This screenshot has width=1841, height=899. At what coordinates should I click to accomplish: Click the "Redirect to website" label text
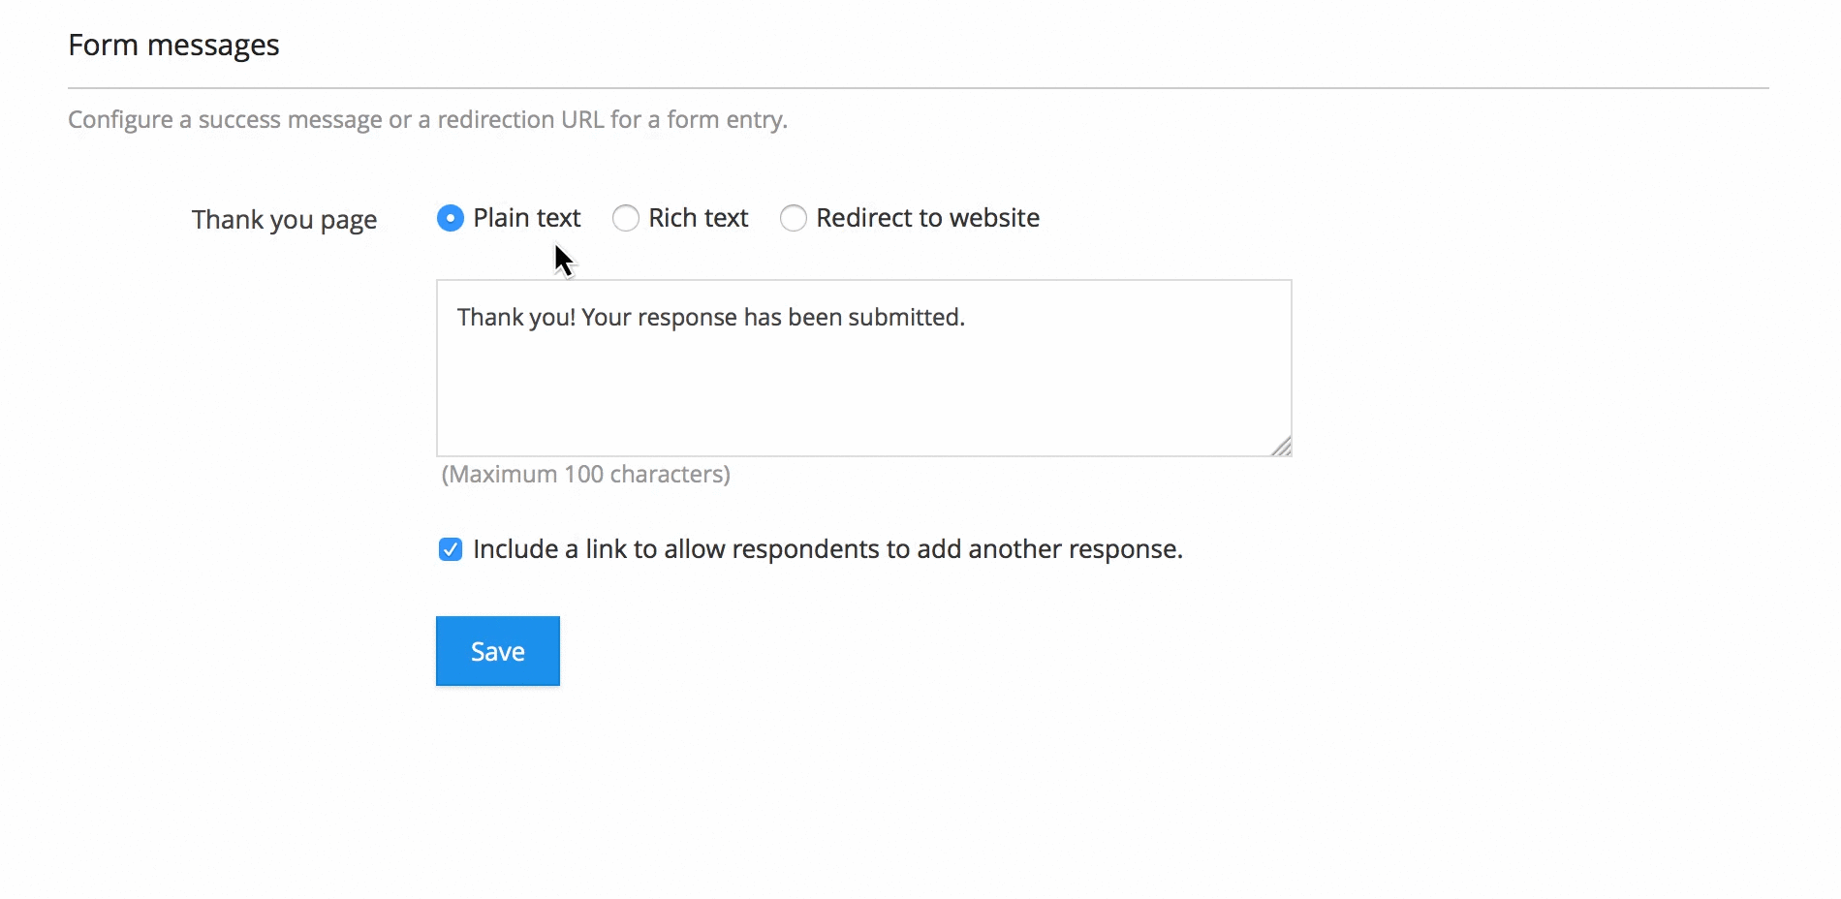click(927, 218)
